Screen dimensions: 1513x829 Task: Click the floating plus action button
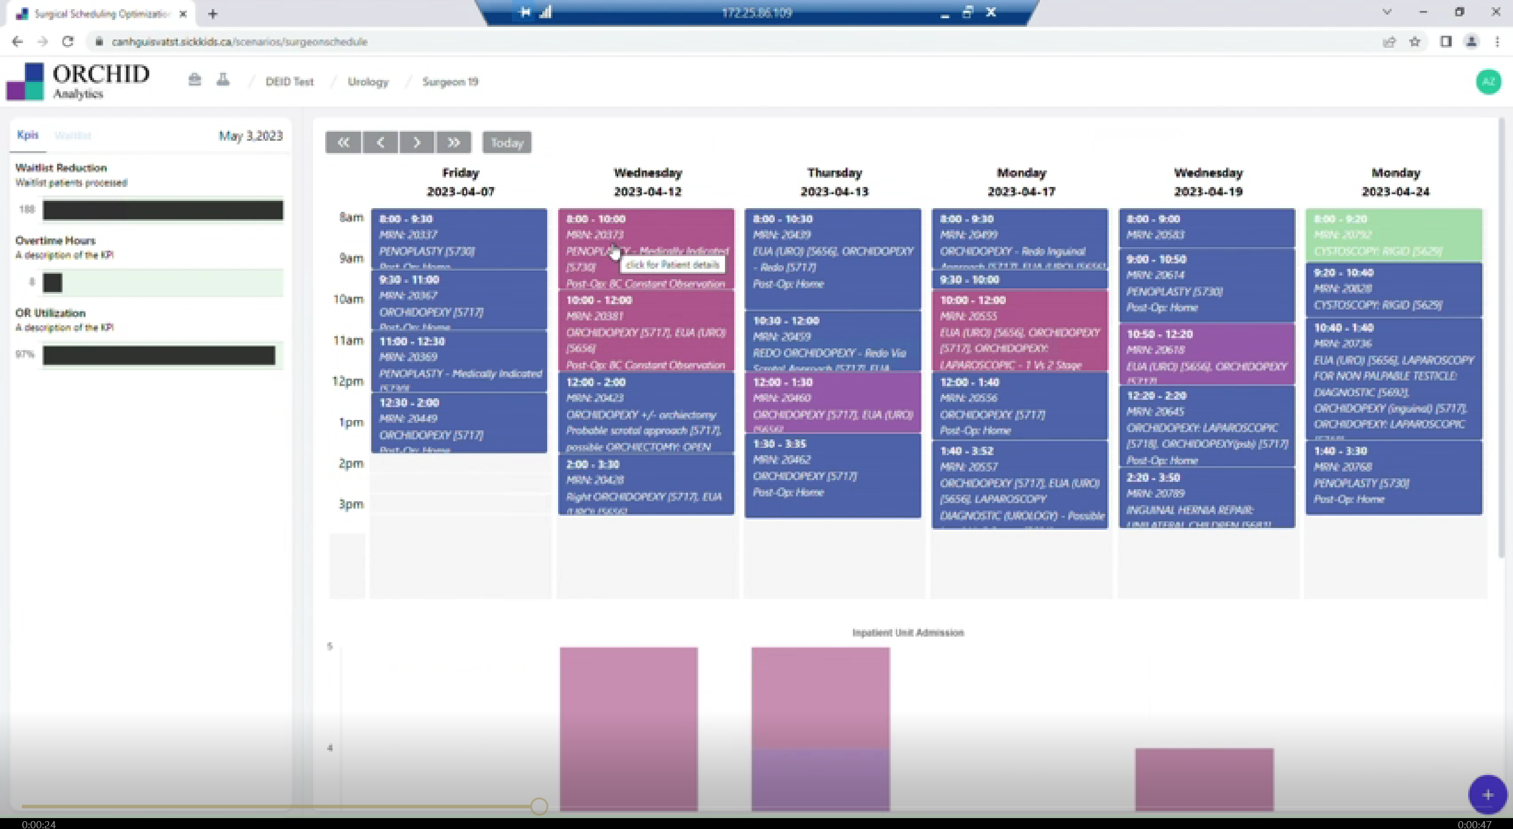pyautogui.click(x=1488, y=794)
